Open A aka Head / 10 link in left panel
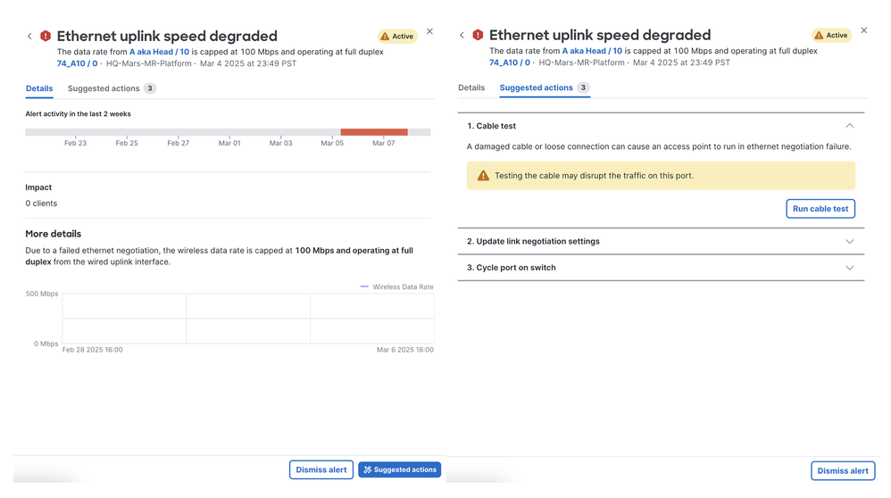Screen dimensions: 891x498 tap(159, 52)
